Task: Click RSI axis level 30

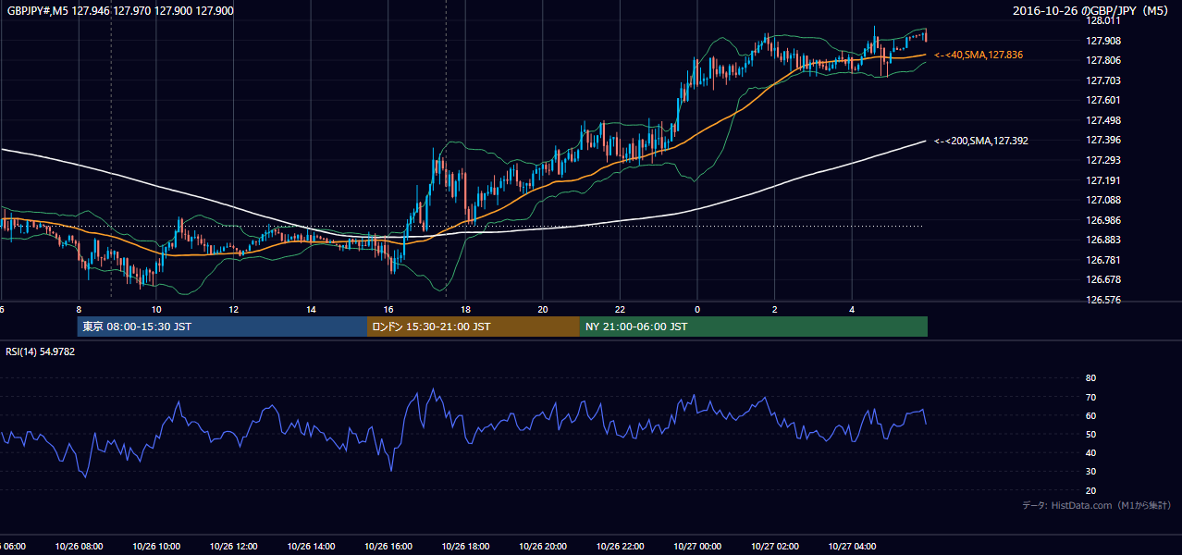Action: point(1090,471)
